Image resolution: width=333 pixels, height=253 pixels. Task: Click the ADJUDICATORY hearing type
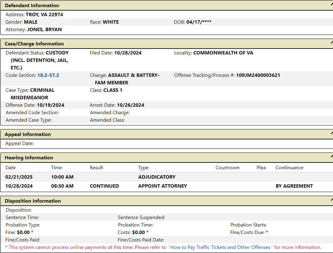tap(157, 177)
